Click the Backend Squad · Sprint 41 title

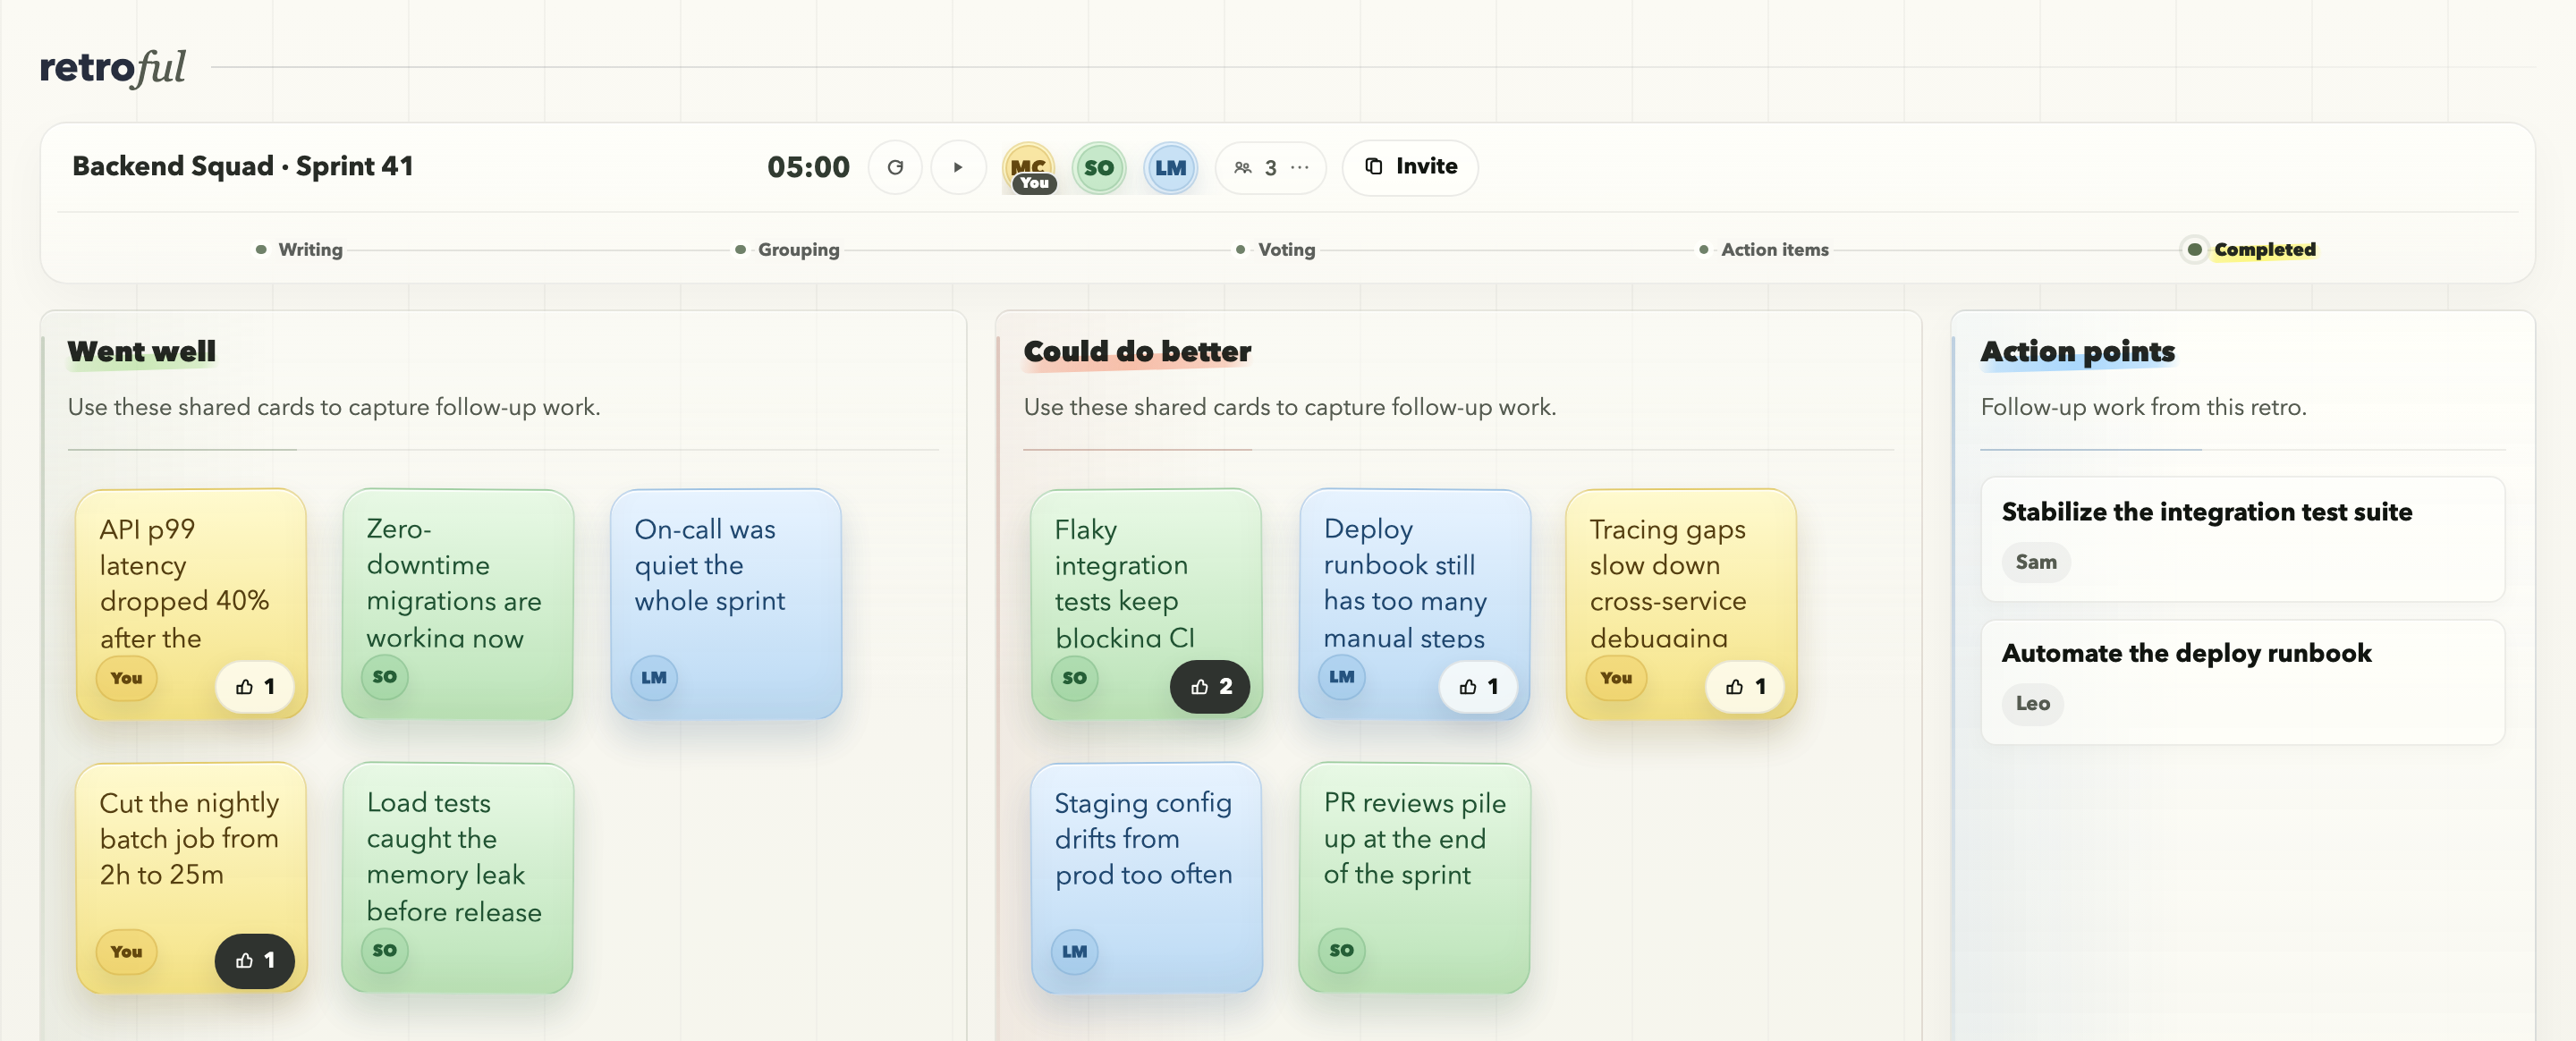click(x=243, y=166)
